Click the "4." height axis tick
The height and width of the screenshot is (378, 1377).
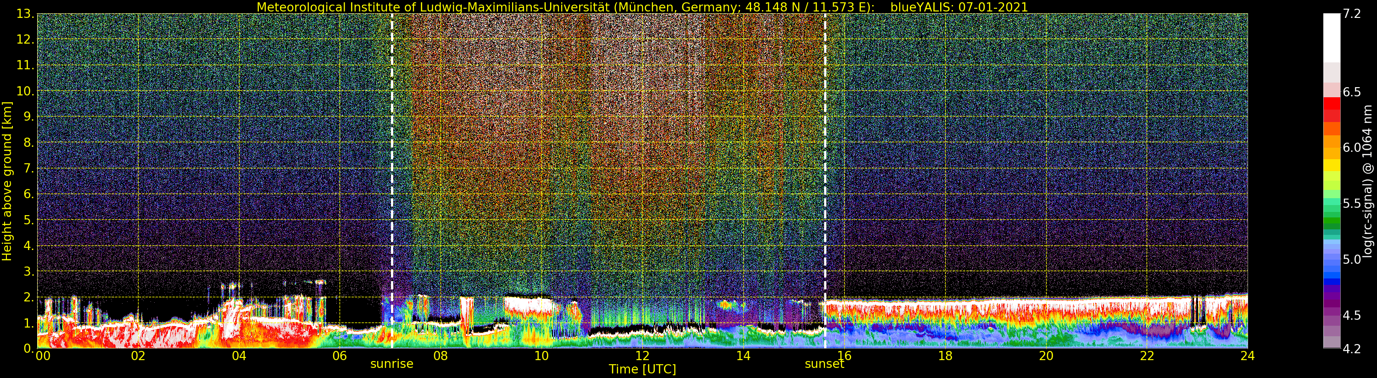click(x=30, y=245)
